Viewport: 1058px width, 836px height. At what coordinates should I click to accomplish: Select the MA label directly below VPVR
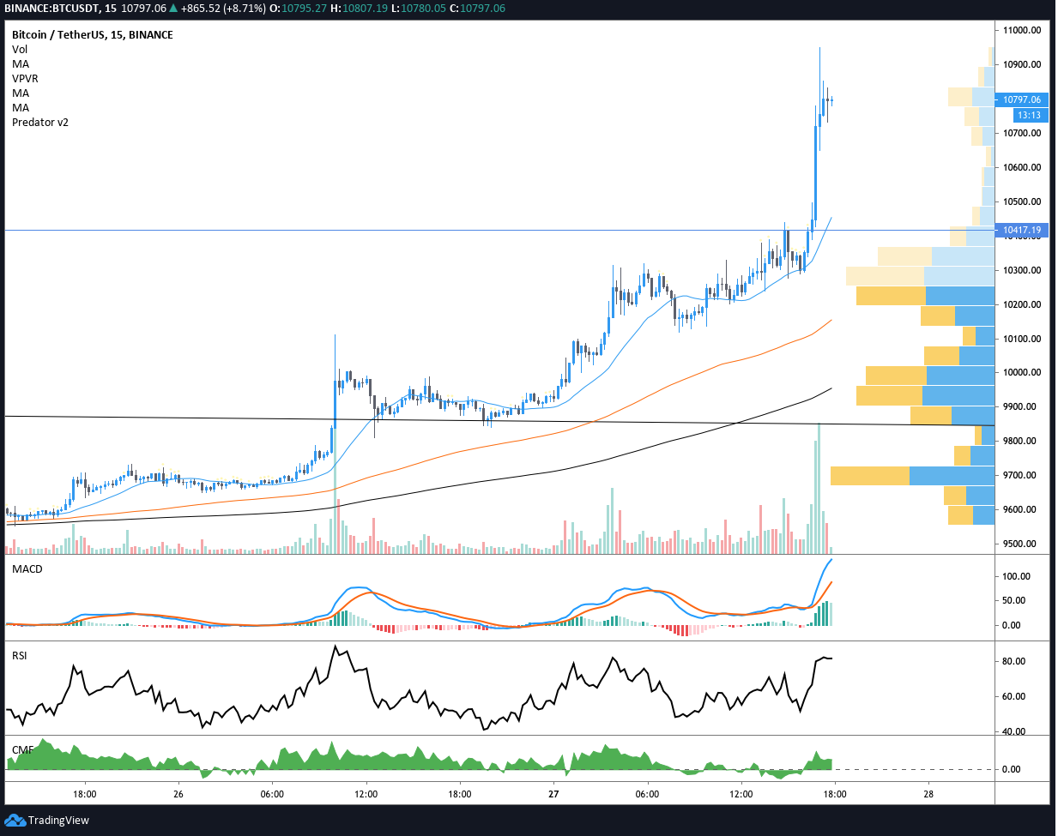(21, 93)
